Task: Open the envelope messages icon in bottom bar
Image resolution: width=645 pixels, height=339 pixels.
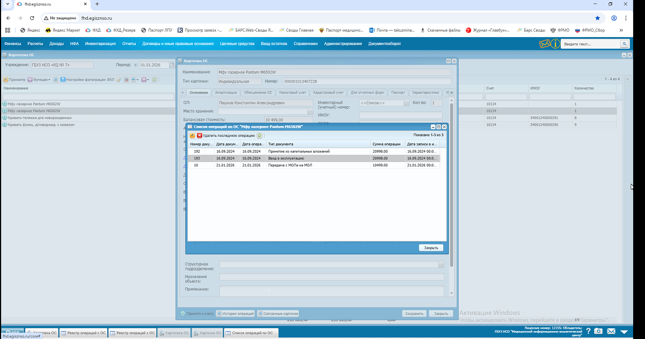Action: coord(611,331)
